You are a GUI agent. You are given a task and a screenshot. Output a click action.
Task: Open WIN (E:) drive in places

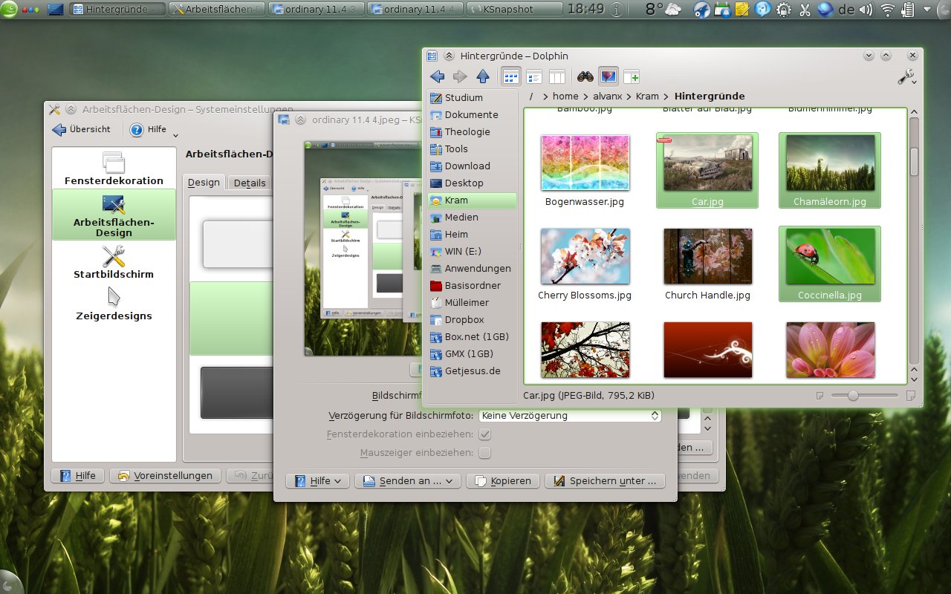[472, 251]
